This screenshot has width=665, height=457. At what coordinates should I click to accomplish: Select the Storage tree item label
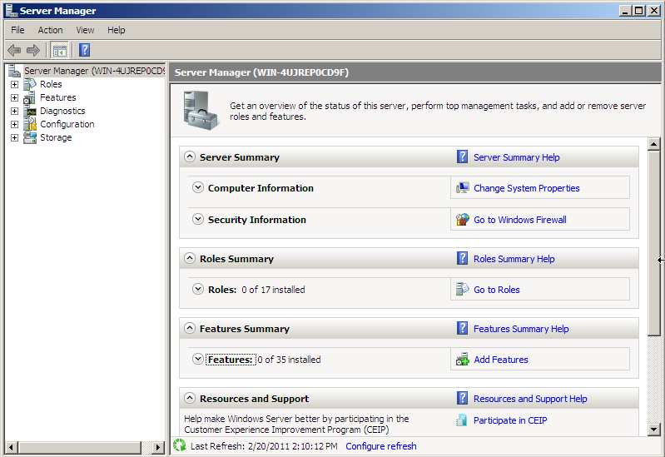[56, 138]
